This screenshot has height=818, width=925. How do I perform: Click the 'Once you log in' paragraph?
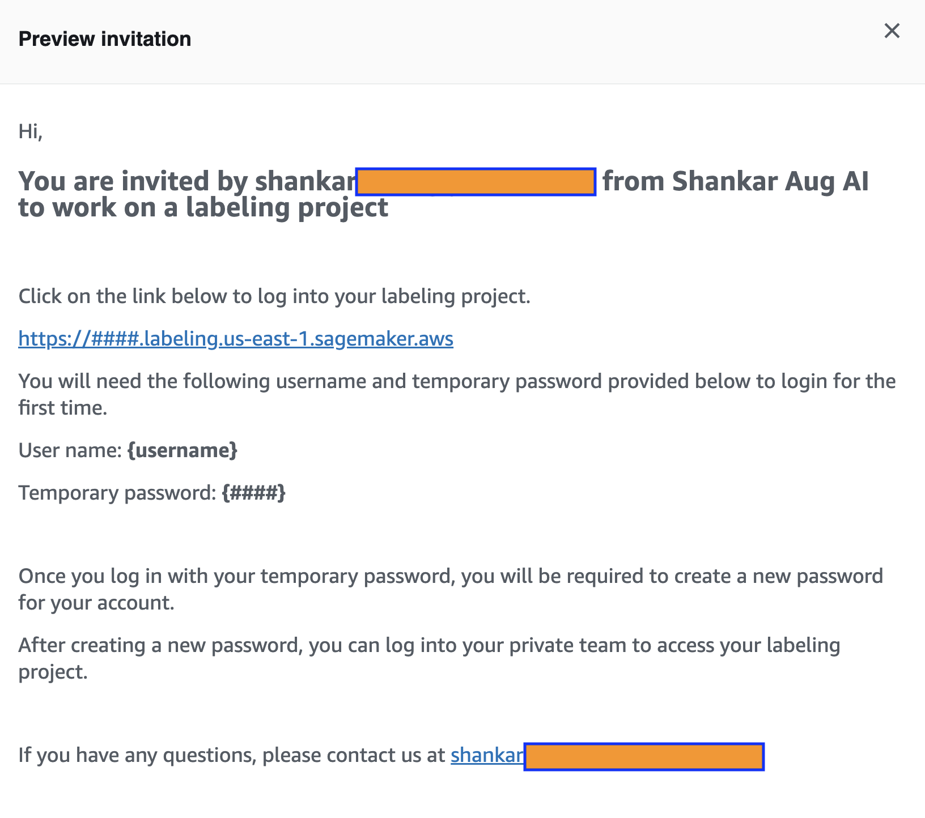(451, 577)
